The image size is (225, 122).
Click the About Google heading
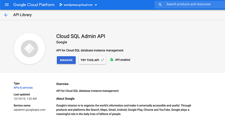65,98
